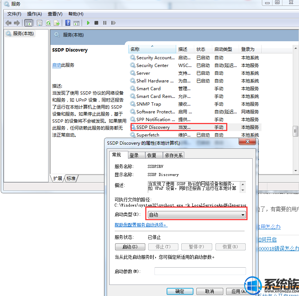Click description box scroll-down arrow in dialog
The width and height of the screenshot is (299, 296).
(x=243, y=190)
